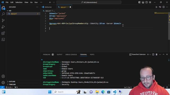Image resolution: width=170 pixels, height=95 pixels.
Task: Open the Windows Start button
Action: click(50, 92)
